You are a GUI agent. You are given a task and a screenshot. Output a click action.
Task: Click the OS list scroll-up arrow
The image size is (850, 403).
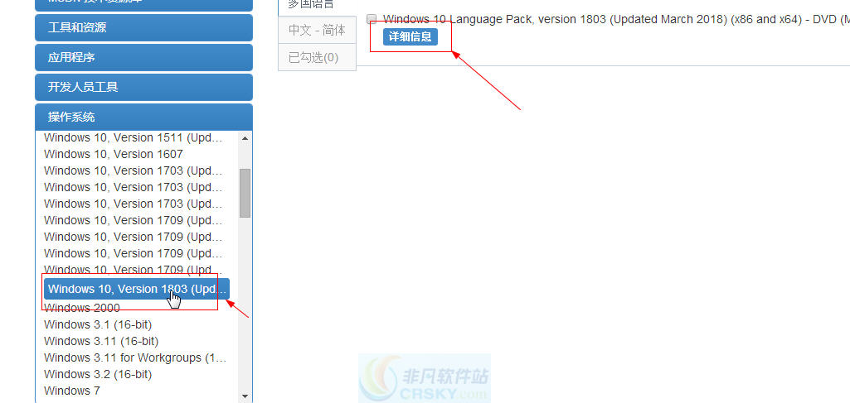(x=245, y=138)
